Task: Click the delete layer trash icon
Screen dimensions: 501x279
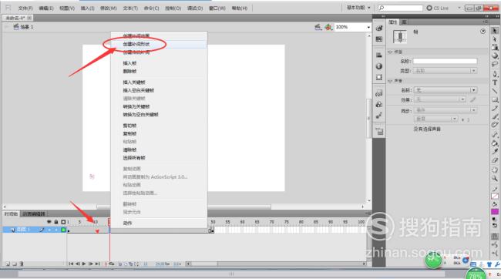Action: 22,264
